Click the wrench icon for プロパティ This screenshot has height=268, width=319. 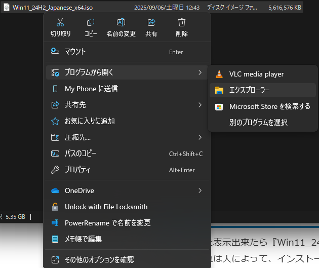pyautogui.click(x=55, y=170)
